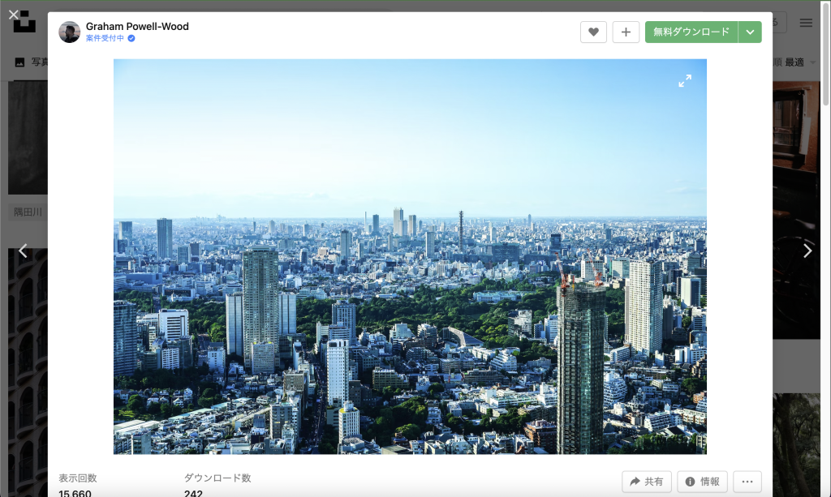
Task: Close the photo modal with the X icon
Action: pos(14,15)
